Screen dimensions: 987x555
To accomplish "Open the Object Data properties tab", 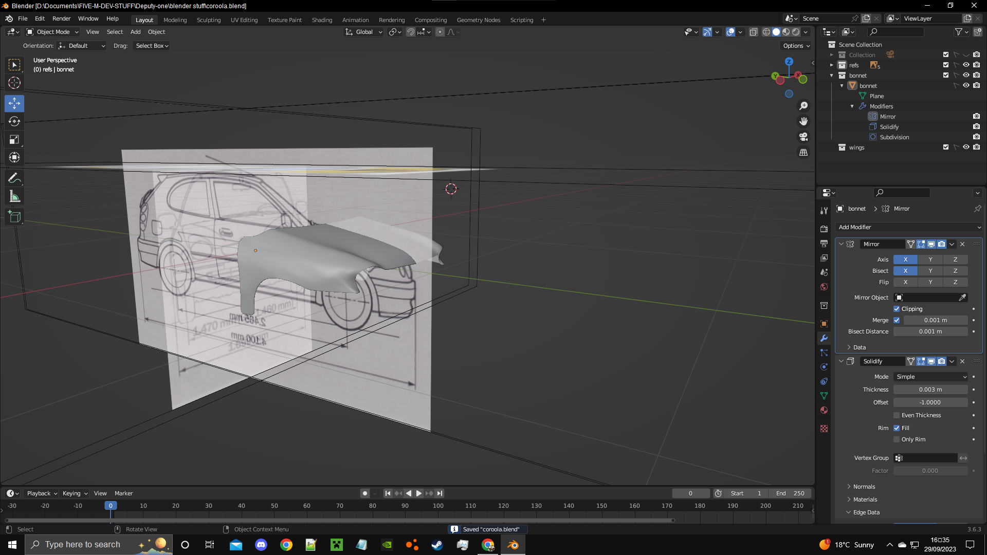I will click(x=824, y=396).
